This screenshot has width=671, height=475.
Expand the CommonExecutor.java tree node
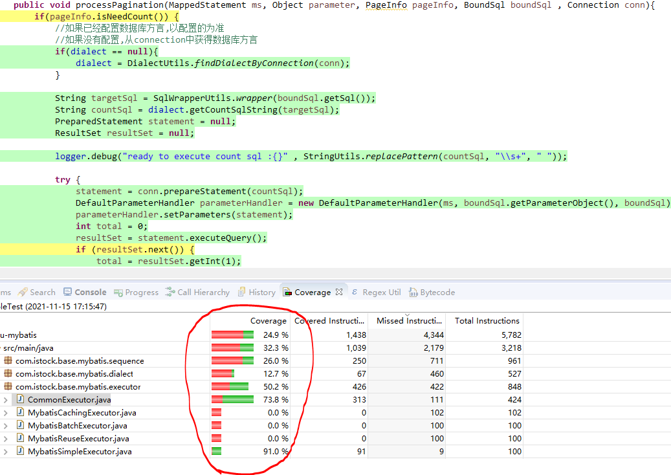pos(5,400)
